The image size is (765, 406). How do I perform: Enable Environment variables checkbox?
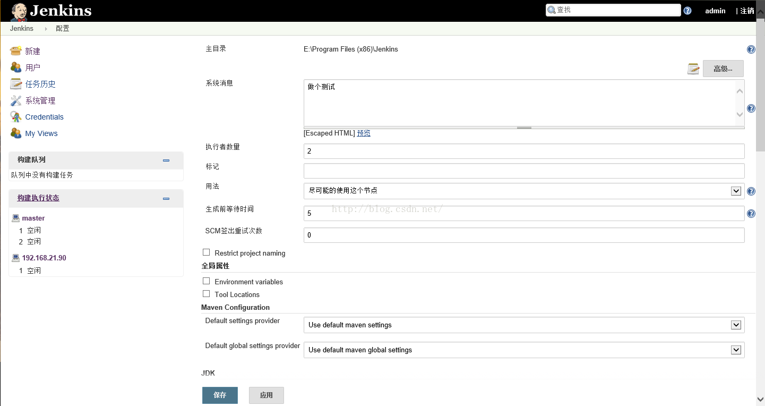click(207, 281)
